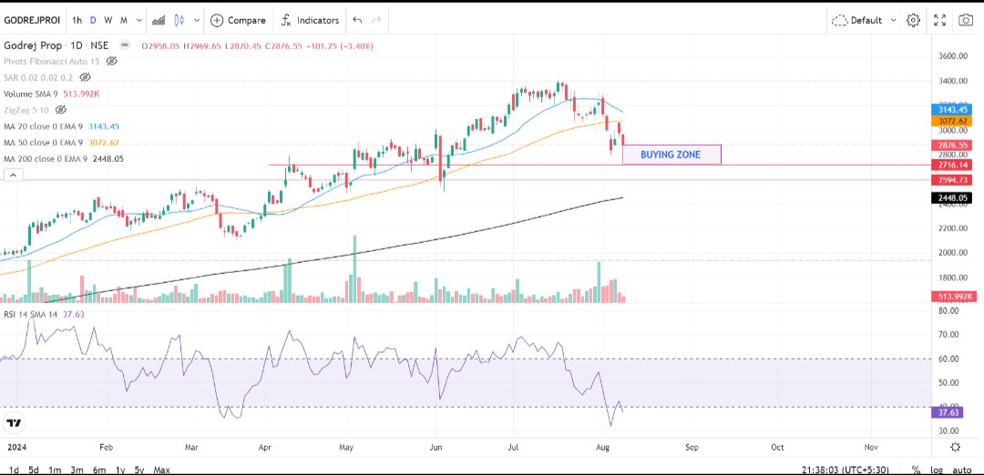Take a snapshot with the camera icon
The width and height of the screenshot is (984, 475).
(x=966, y=20)
